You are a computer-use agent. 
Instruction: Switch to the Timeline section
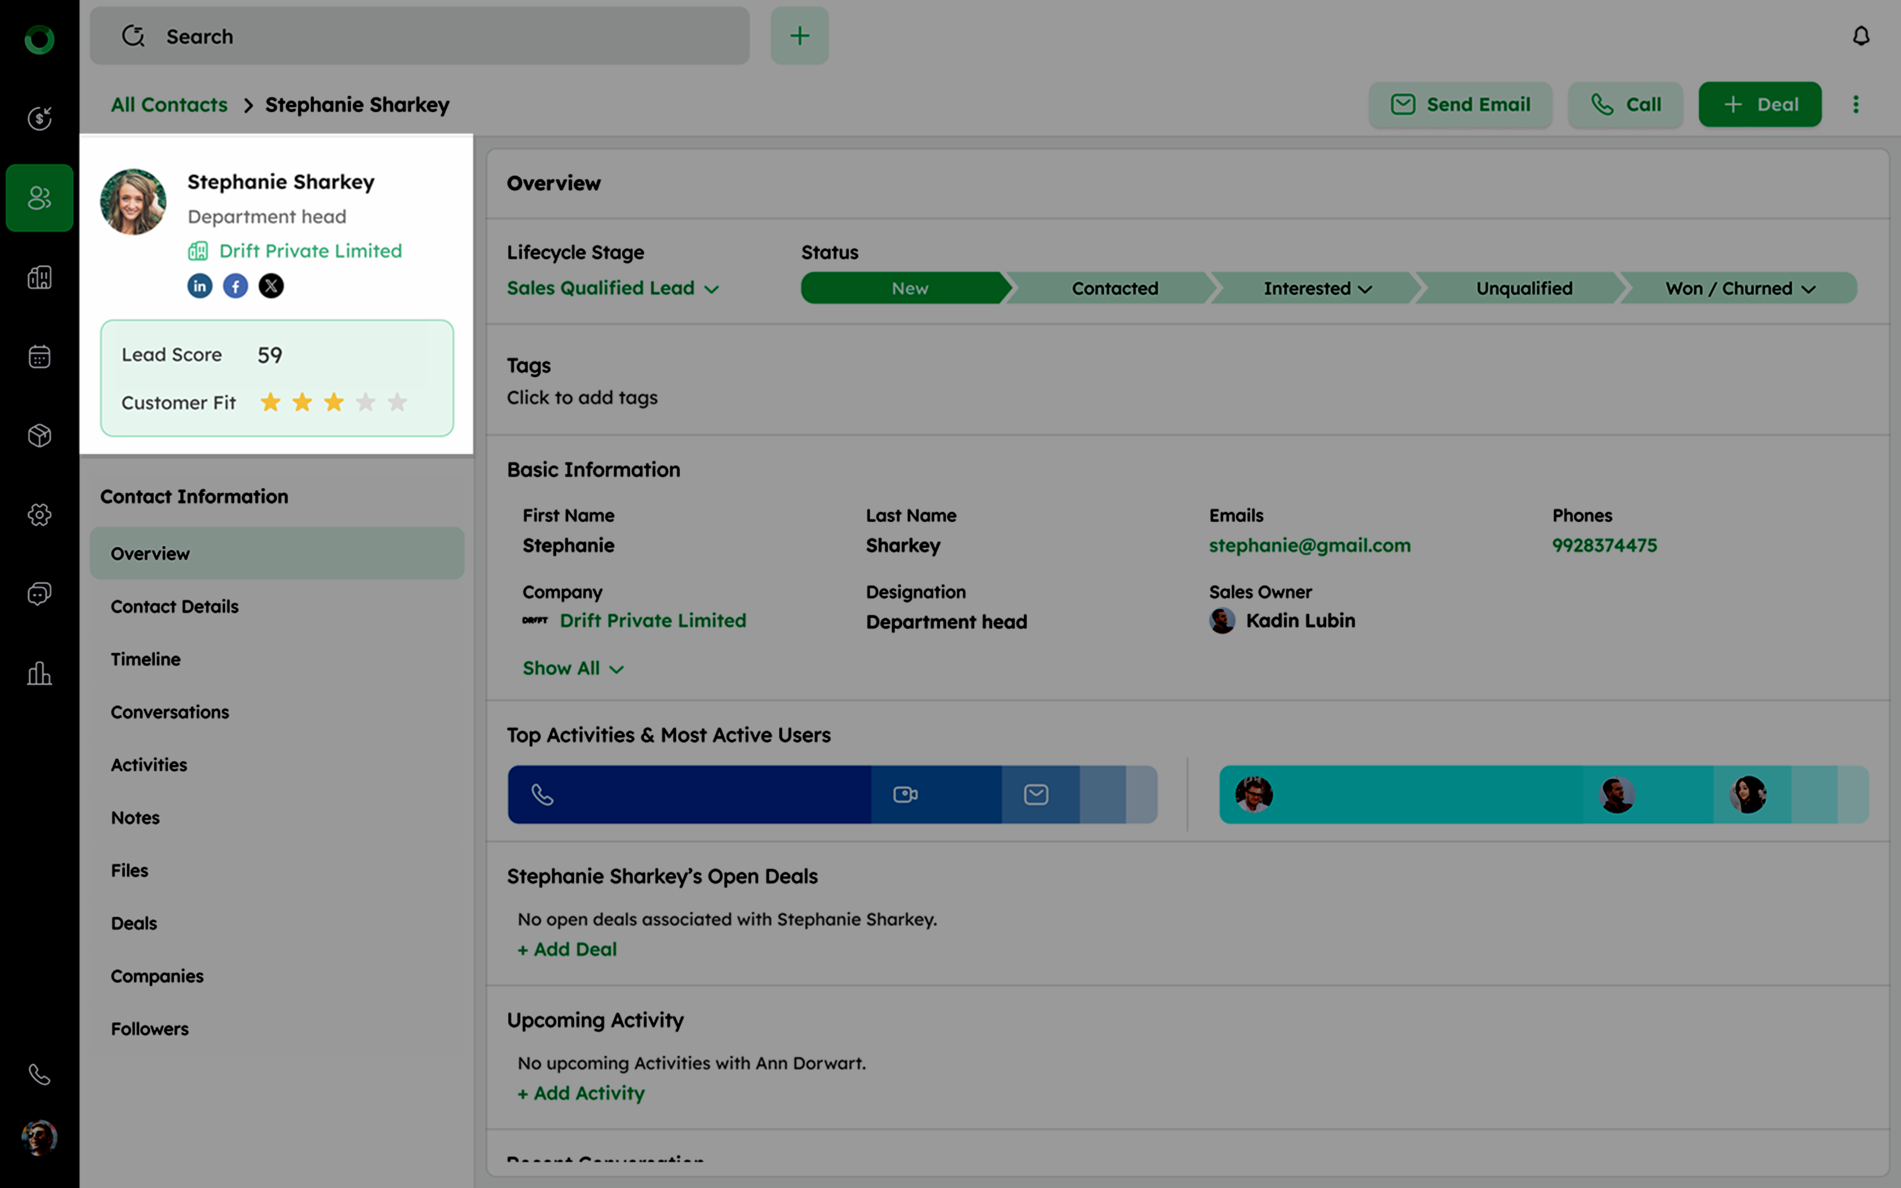pos(145,659)
